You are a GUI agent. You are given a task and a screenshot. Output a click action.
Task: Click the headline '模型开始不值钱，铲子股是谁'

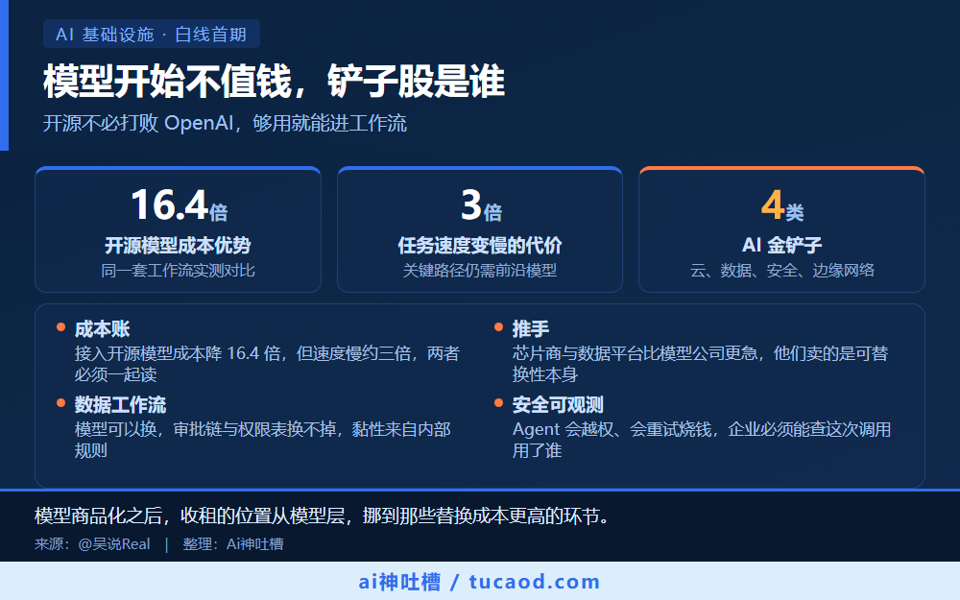click(x=275, y=82)
